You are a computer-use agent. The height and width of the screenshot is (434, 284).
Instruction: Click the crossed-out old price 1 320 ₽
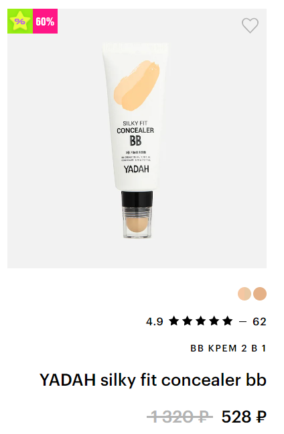click(180, 417)
